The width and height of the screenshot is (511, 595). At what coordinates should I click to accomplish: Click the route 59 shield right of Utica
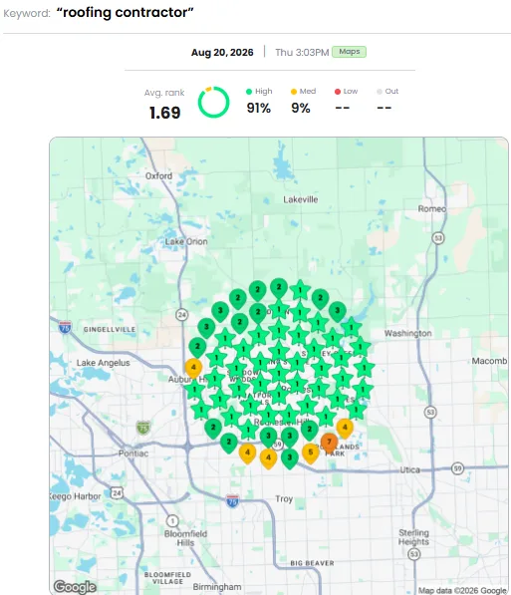coord(457,468)
